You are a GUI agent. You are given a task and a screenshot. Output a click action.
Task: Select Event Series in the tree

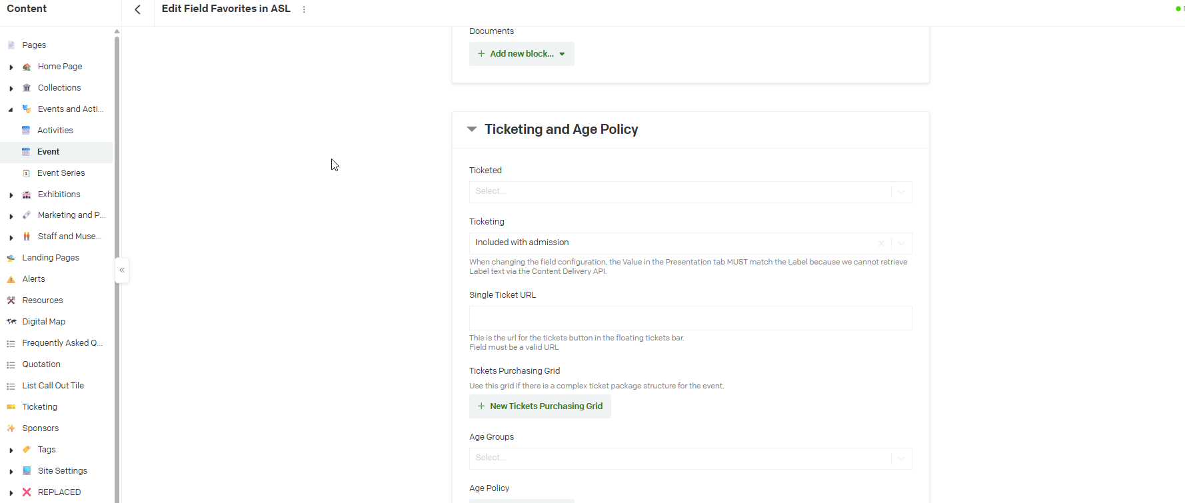[x=61, y=173]
